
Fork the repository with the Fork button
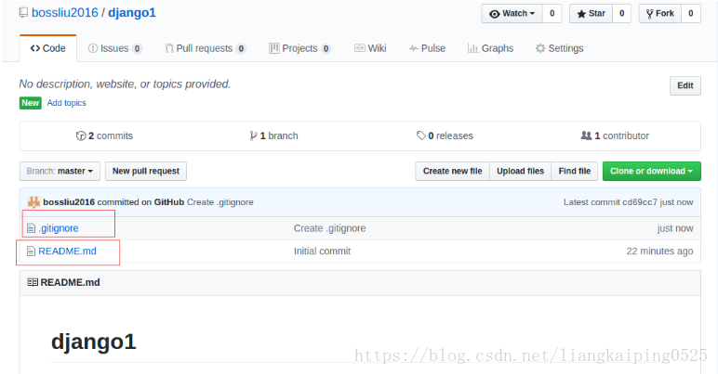(659, 14)
